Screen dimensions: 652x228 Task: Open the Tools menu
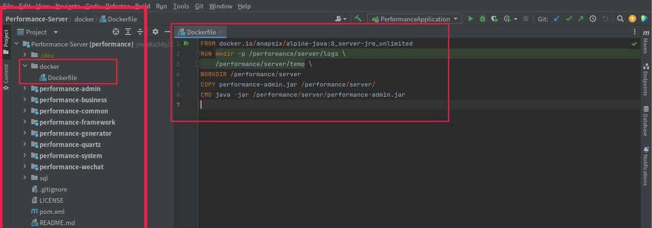tap(181, 6)
